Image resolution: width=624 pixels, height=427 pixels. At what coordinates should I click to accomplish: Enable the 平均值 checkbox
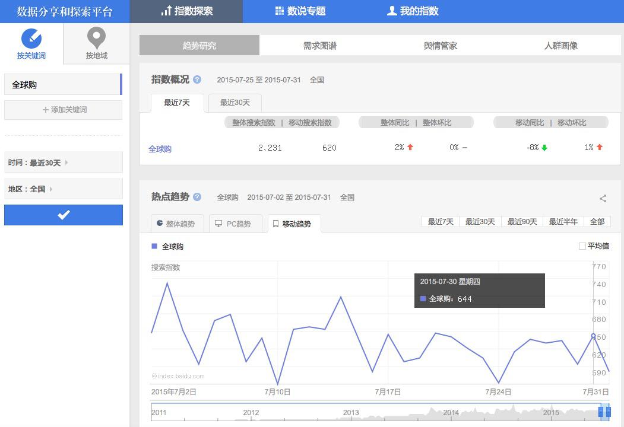click(x=582, y=246)
